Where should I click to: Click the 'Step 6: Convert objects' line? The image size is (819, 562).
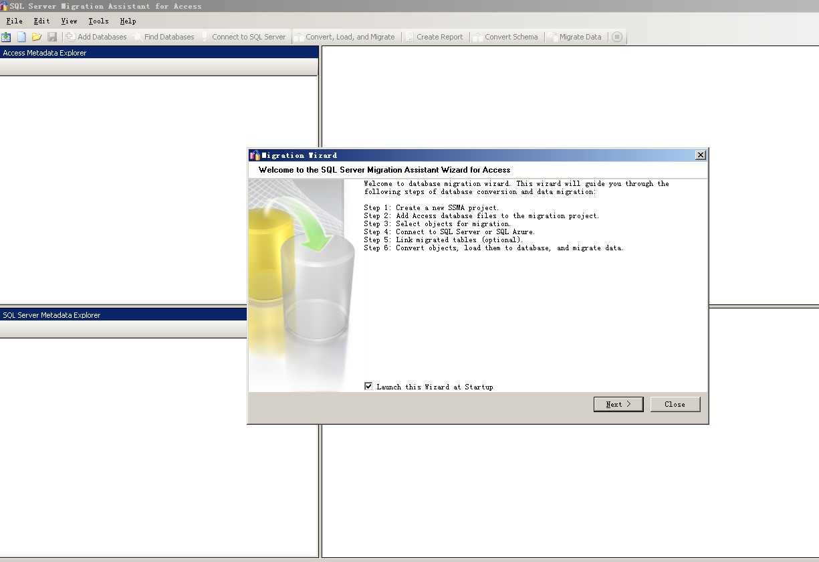coord(493,248)
